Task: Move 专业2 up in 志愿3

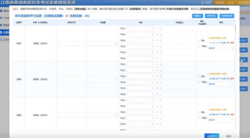Action: click(157, 106)
